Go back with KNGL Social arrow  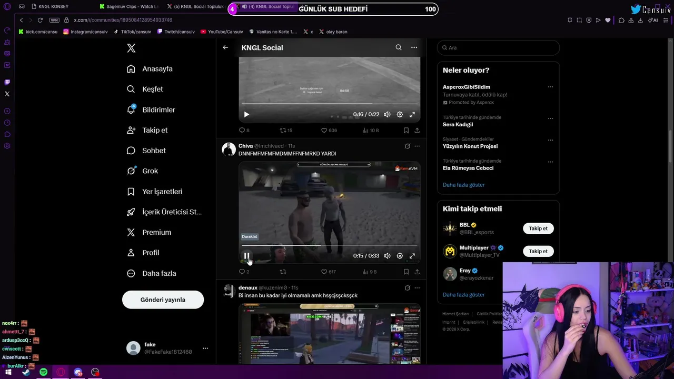point(225,47)
